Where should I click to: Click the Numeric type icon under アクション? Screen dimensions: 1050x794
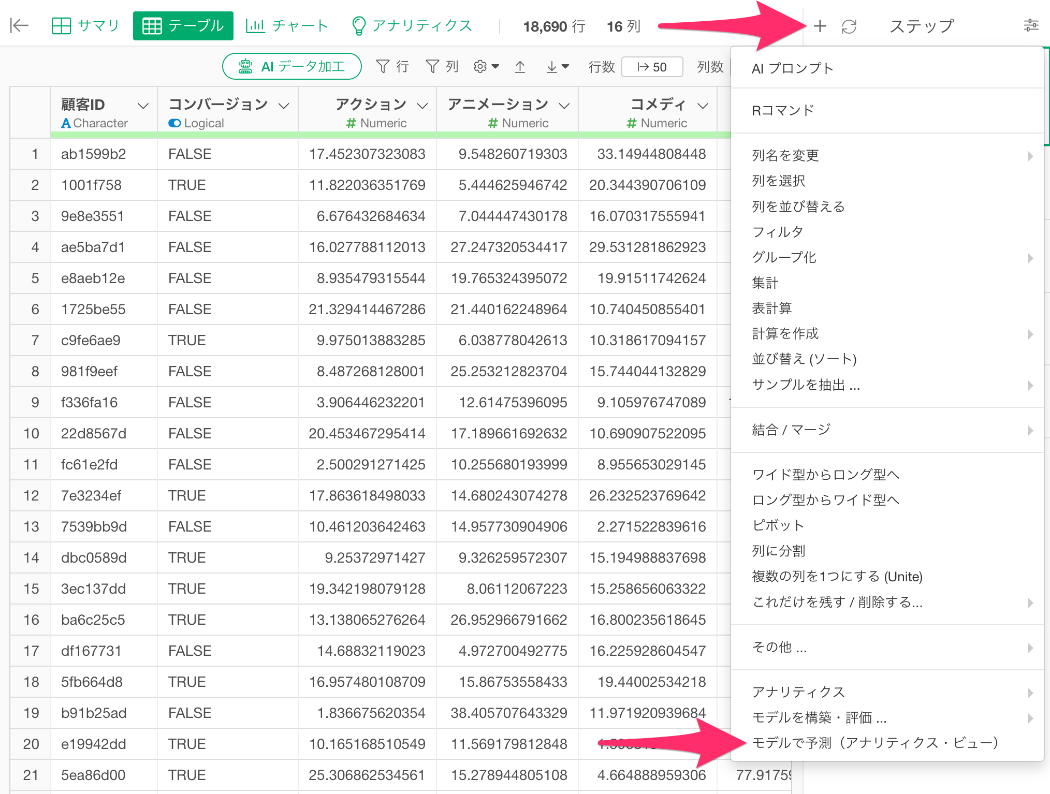tap(351, 123)
